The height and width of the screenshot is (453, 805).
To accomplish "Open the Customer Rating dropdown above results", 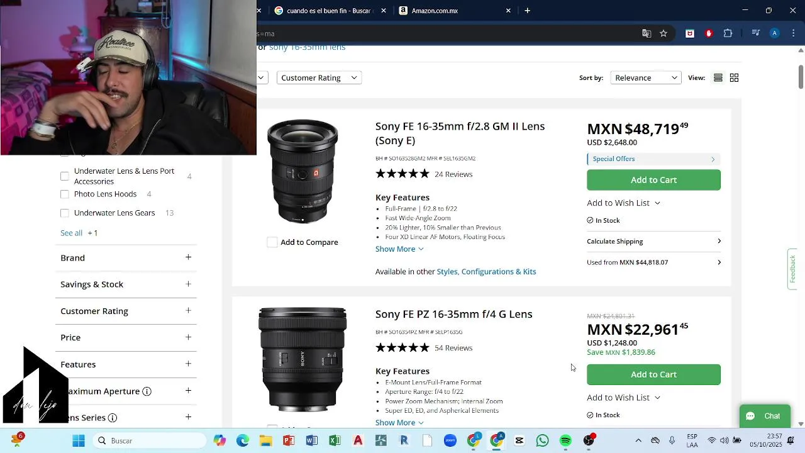I will (319, 77).
